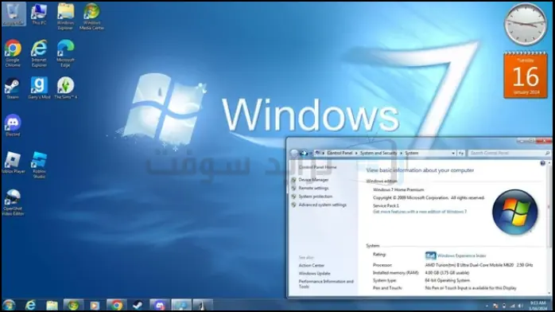Open the volume speaker tray icon
Viewport: 555px width, 312px height.
521,306
